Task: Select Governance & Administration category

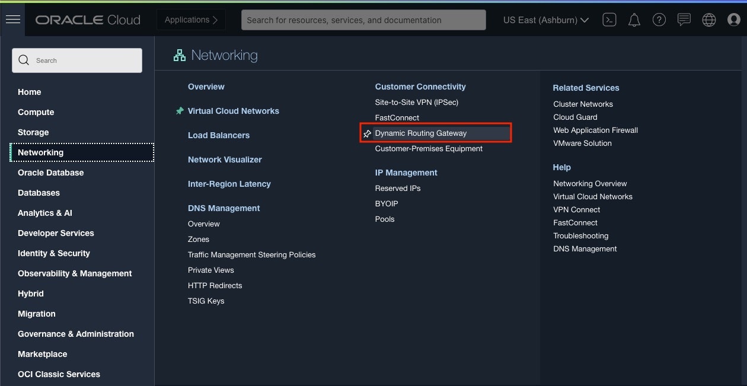Action: pos(76,334)
